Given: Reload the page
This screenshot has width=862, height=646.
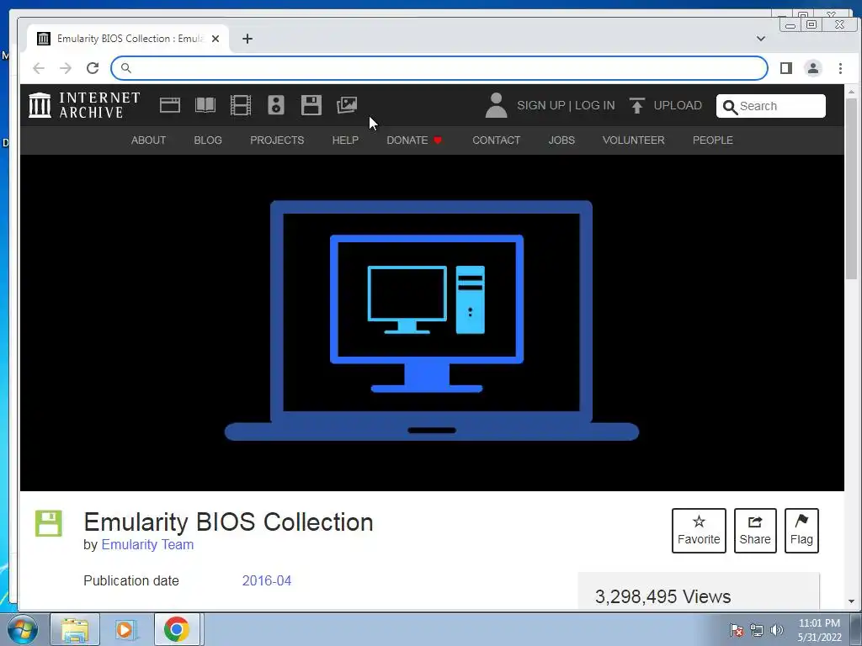Looking at the screenshot, I should point(93,68).
